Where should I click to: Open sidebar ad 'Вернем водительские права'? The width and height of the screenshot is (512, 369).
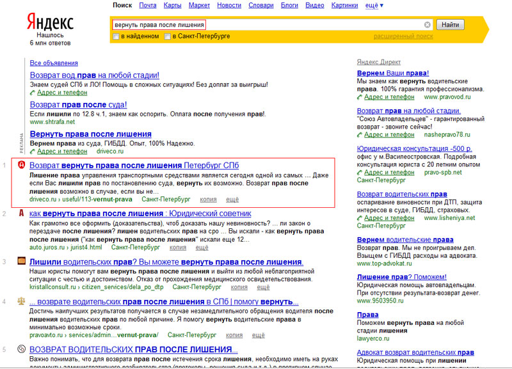coord(405,240)
